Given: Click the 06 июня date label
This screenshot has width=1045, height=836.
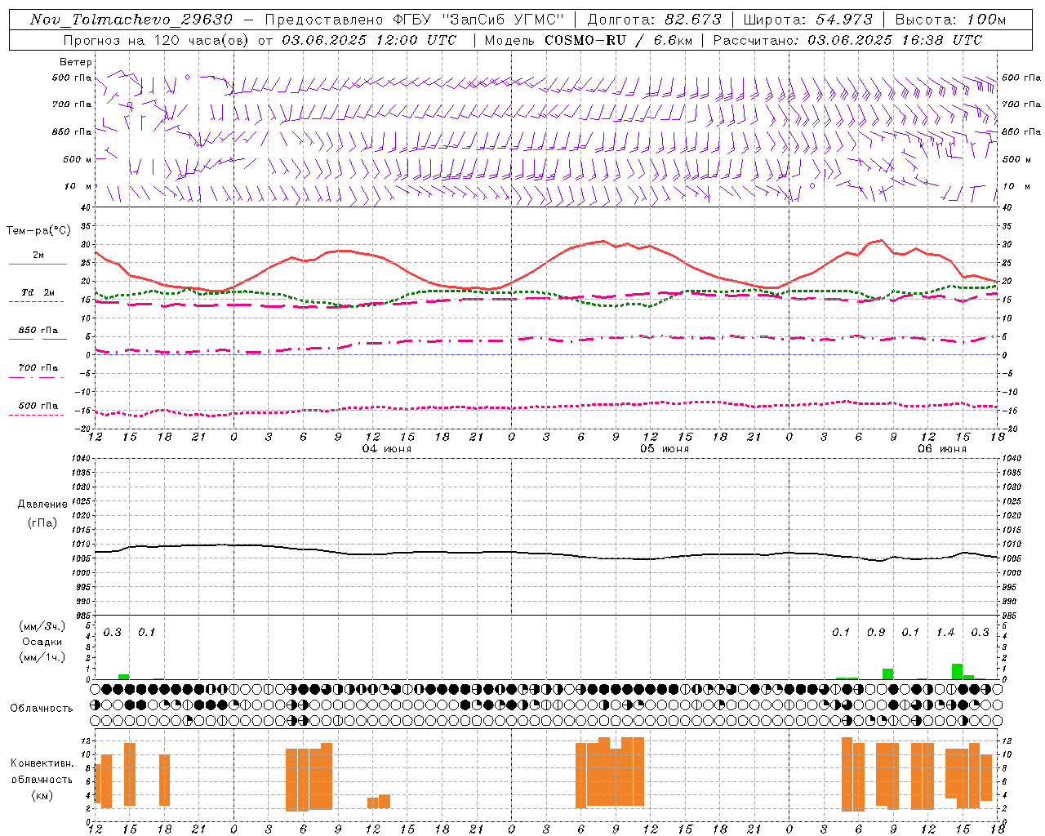Looking at the screenshot, I should point(942,449).
